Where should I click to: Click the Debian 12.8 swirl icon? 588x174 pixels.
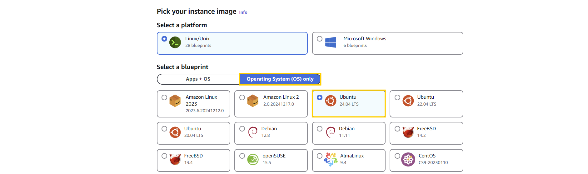[x=252, y=132]
